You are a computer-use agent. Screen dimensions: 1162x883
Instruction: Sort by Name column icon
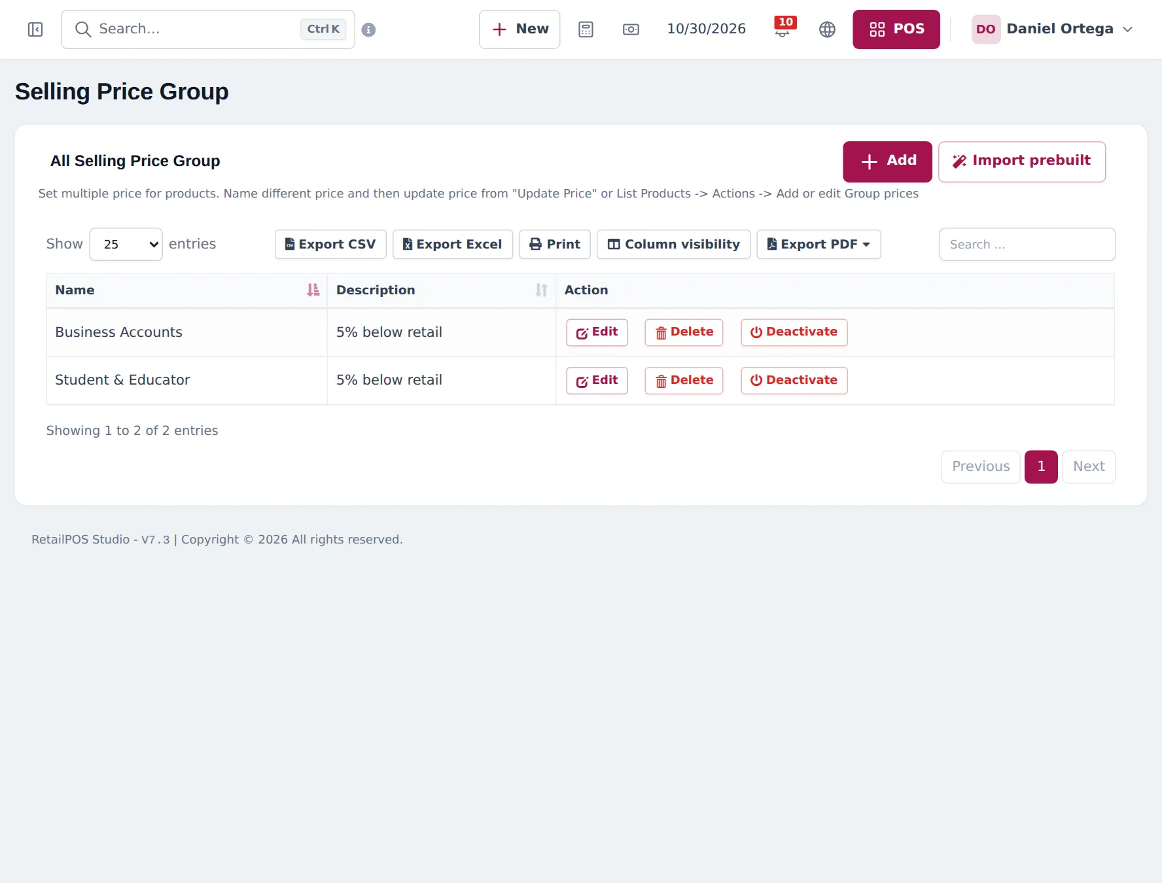pos(313,290)
